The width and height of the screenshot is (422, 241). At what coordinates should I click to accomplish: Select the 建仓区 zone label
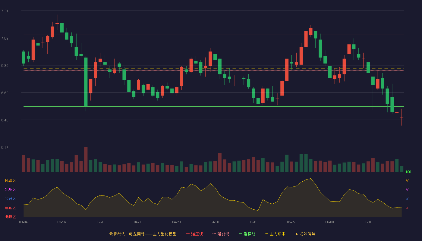pyautogui.click(x=10, y=208)
